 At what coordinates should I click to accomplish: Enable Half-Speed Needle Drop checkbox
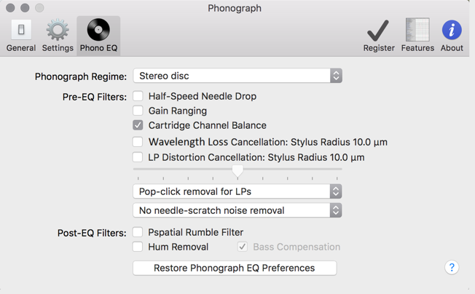[138, 96]
